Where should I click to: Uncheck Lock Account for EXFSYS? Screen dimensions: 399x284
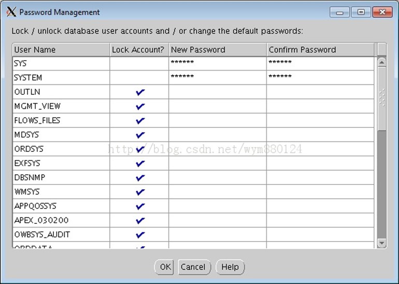(x=140, y=163)
